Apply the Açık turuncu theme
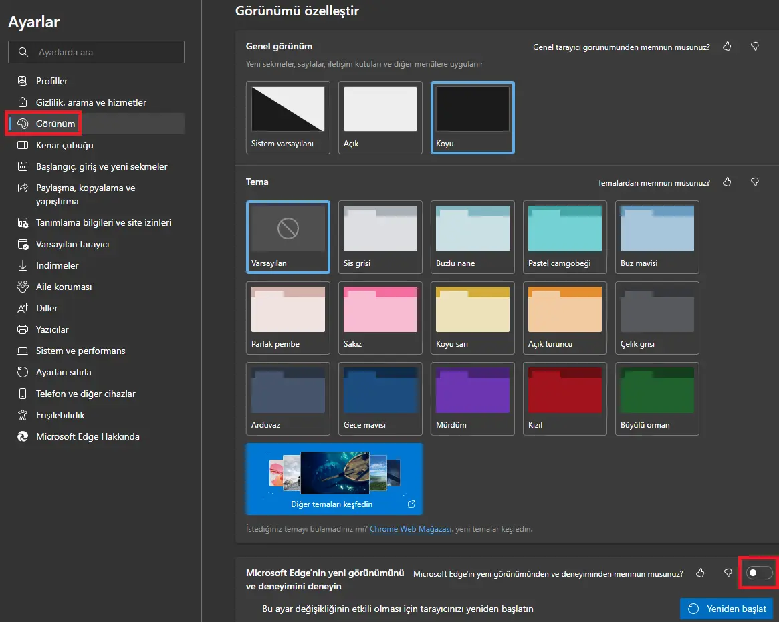 [x=565, y=318]
